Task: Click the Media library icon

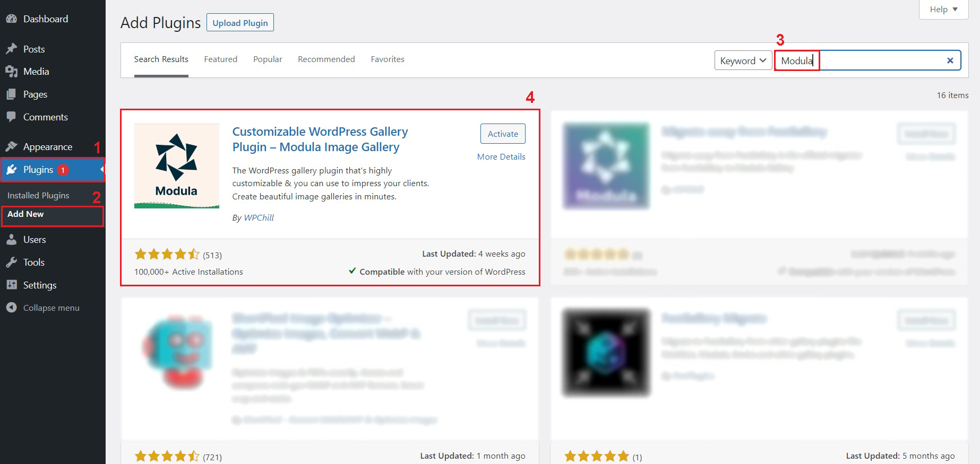Action: (x=12, y=72)
